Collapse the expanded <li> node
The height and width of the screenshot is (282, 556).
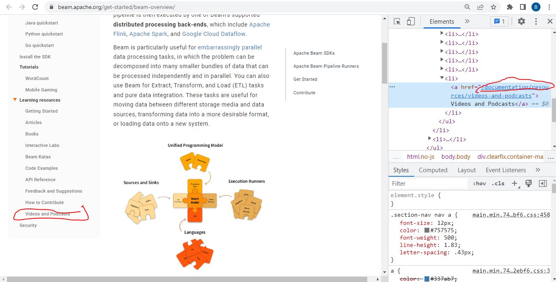click(442, 78)
